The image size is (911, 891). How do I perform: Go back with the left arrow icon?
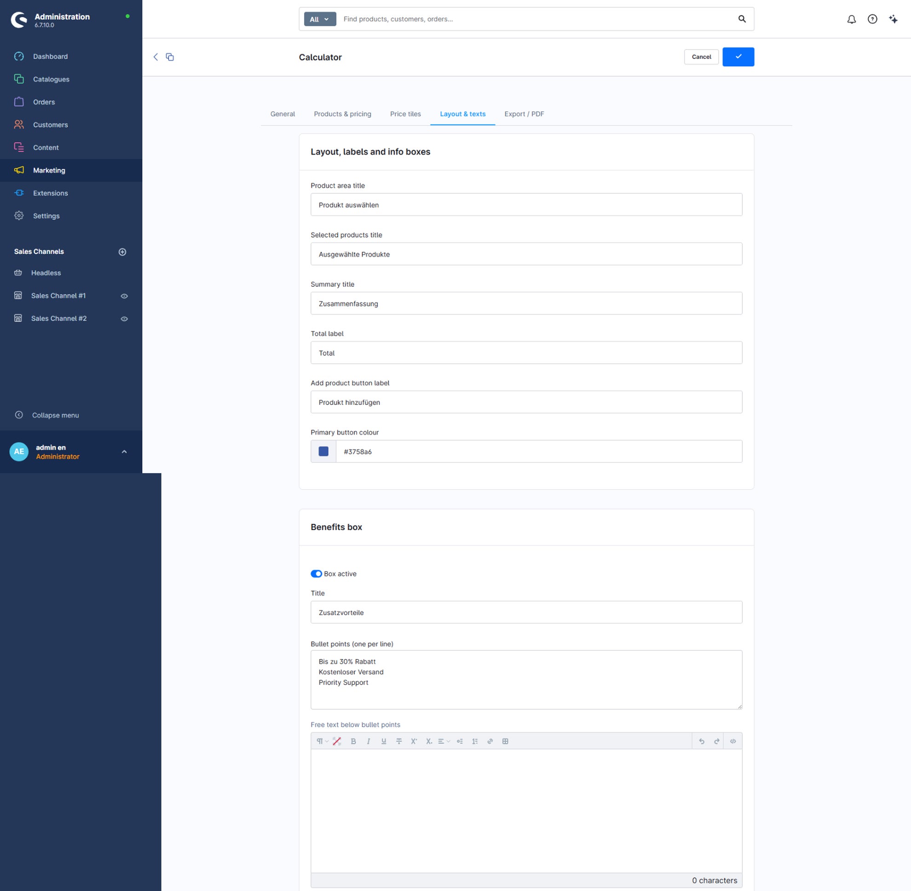point(156,57)
